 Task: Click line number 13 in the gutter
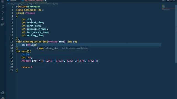12,45
